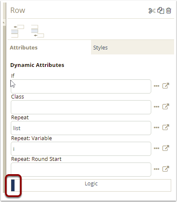
Task: Cut the Row using scissors icon
Action: coord(152,11)
